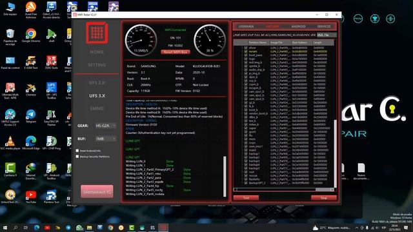This screenshot has height=232, width=413.
Task: Open the Chimera desktop icon
Action: [x=31, y=90]
